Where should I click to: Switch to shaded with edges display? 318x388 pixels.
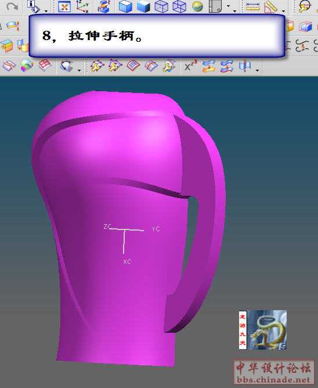pos(125,6)
